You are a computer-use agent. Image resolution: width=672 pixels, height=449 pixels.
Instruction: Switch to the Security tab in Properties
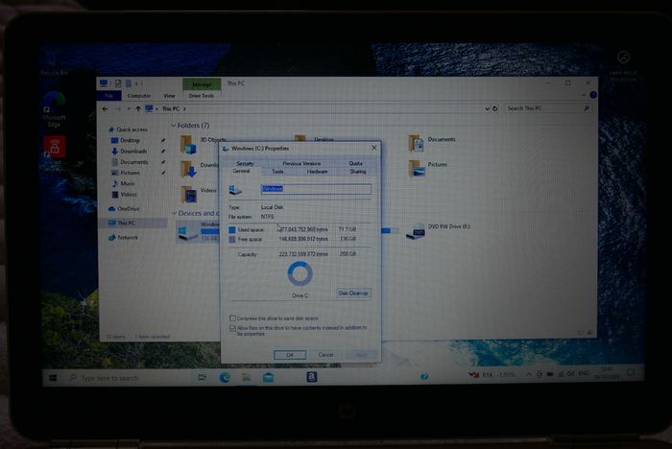point(245,164)
